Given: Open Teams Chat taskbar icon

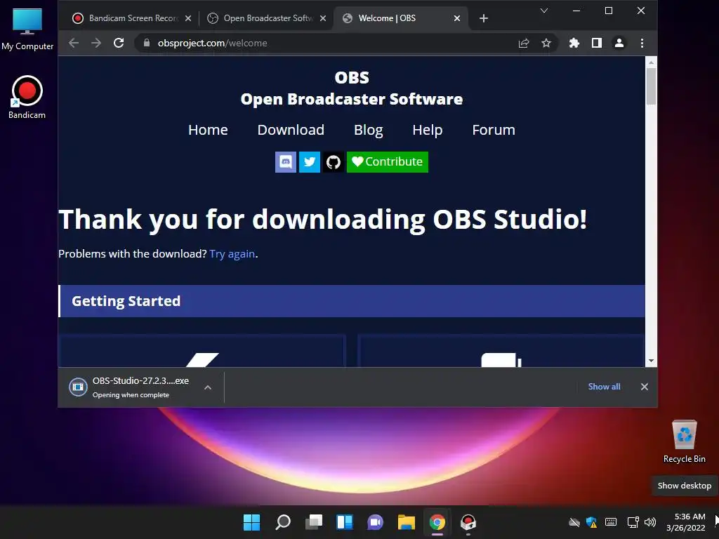Looking at the screenshot, I should pos(375,522).
